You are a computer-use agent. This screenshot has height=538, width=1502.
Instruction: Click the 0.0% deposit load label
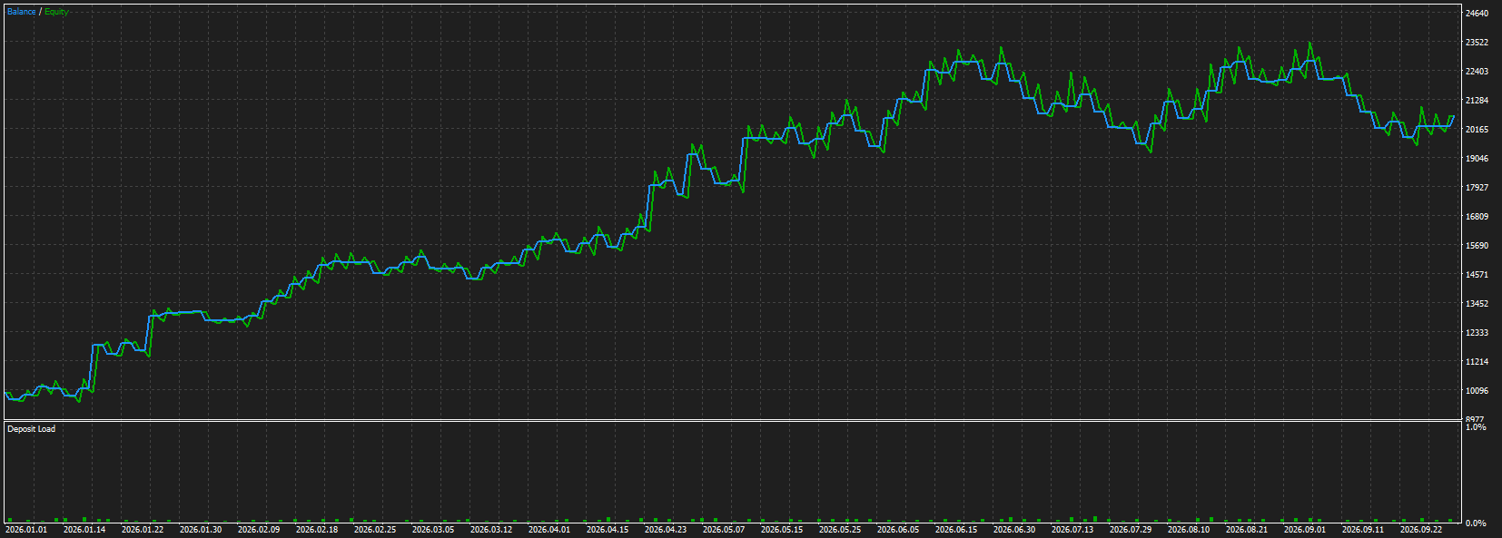[x=1476, y=523]
